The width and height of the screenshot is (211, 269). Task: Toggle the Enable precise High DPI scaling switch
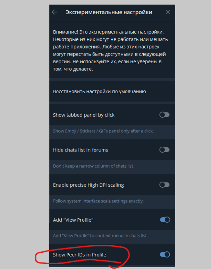[164, 185]
